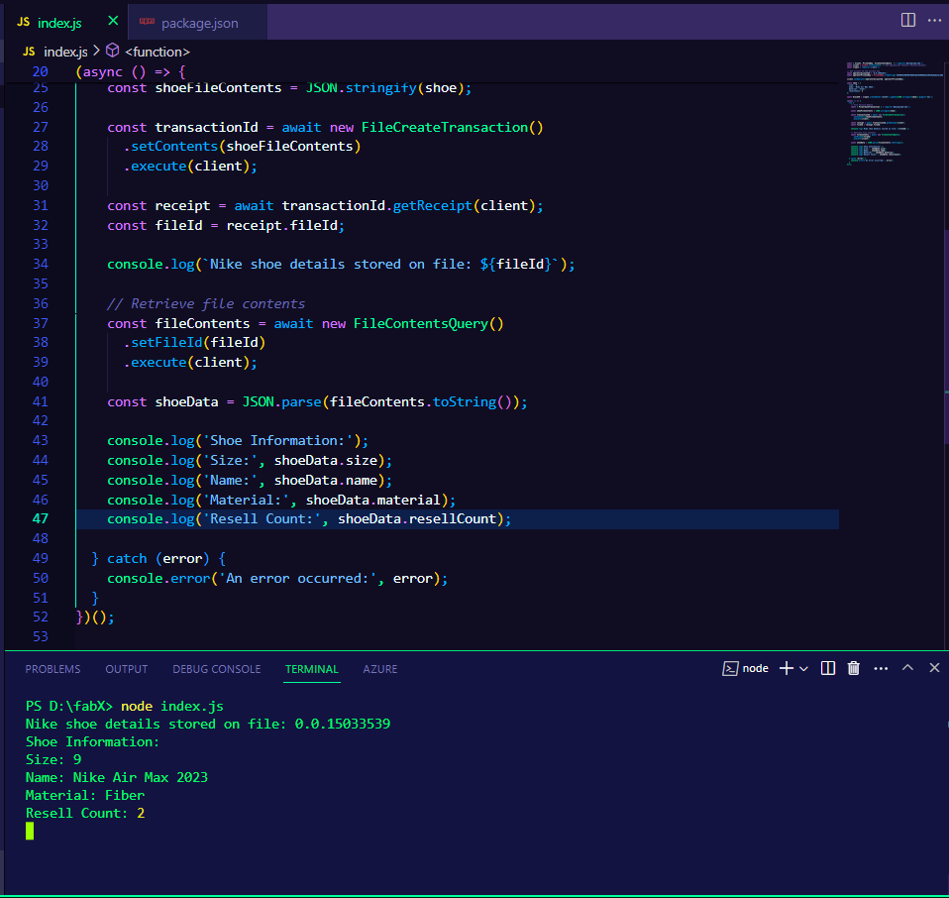Open the AZURE panel tab
This screenshot has height=898, width=949.
pos(380,669)
